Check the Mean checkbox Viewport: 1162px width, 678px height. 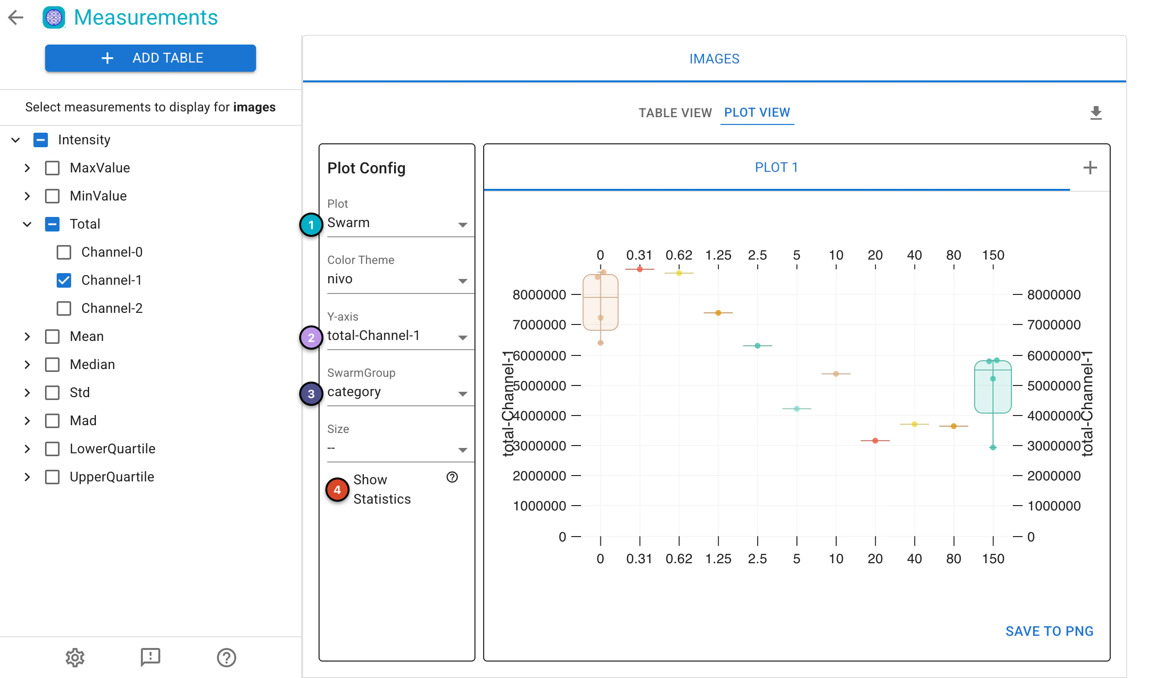(52, 337)
